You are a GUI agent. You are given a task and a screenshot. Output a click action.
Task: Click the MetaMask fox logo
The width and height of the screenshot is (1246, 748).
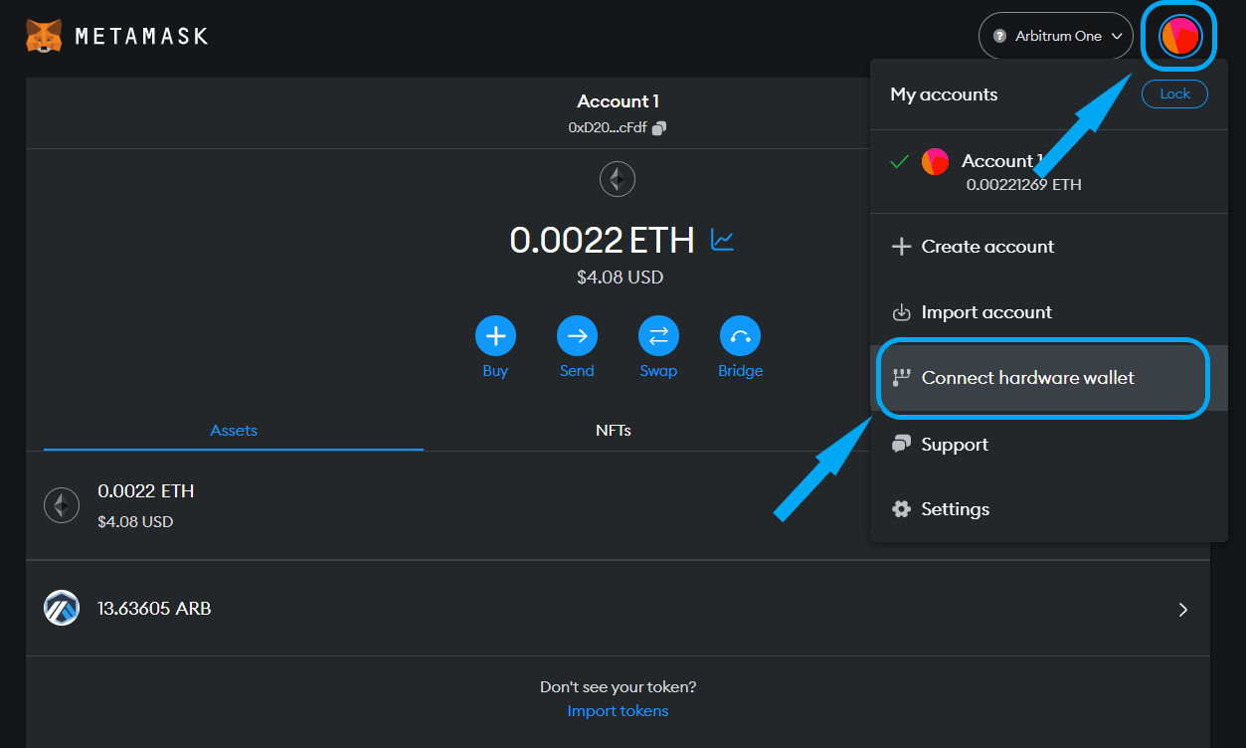coord(44,37)
